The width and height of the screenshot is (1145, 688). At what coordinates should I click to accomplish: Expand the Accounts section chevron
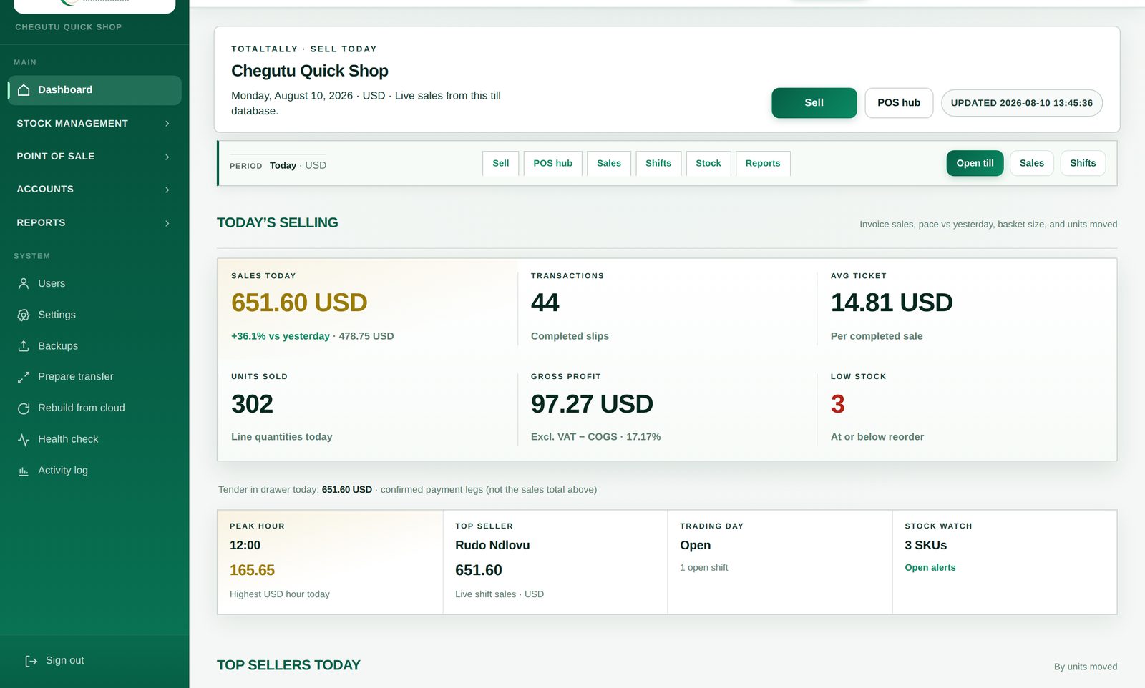point(167,190)
